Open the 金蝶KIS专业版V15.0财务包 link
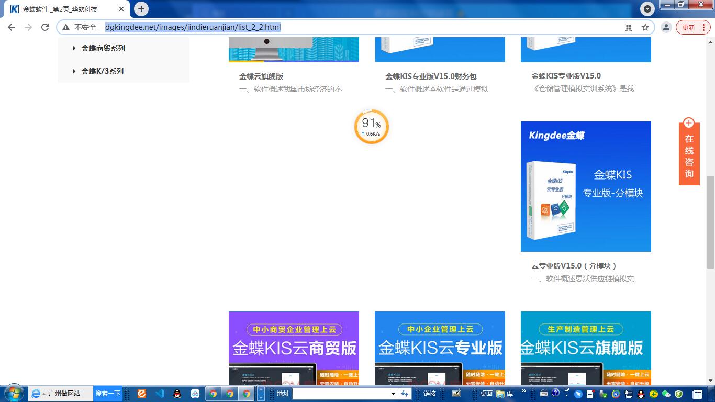 pyautogui.click(x=431, y=76)
